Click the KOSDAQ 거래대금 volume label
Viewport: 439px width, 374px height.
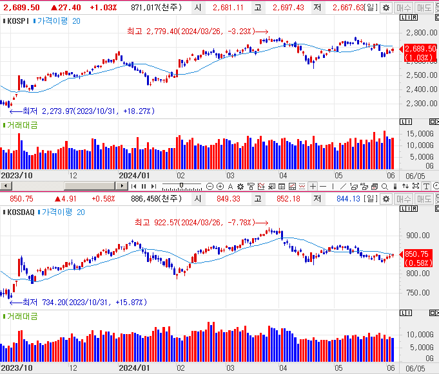22,317
